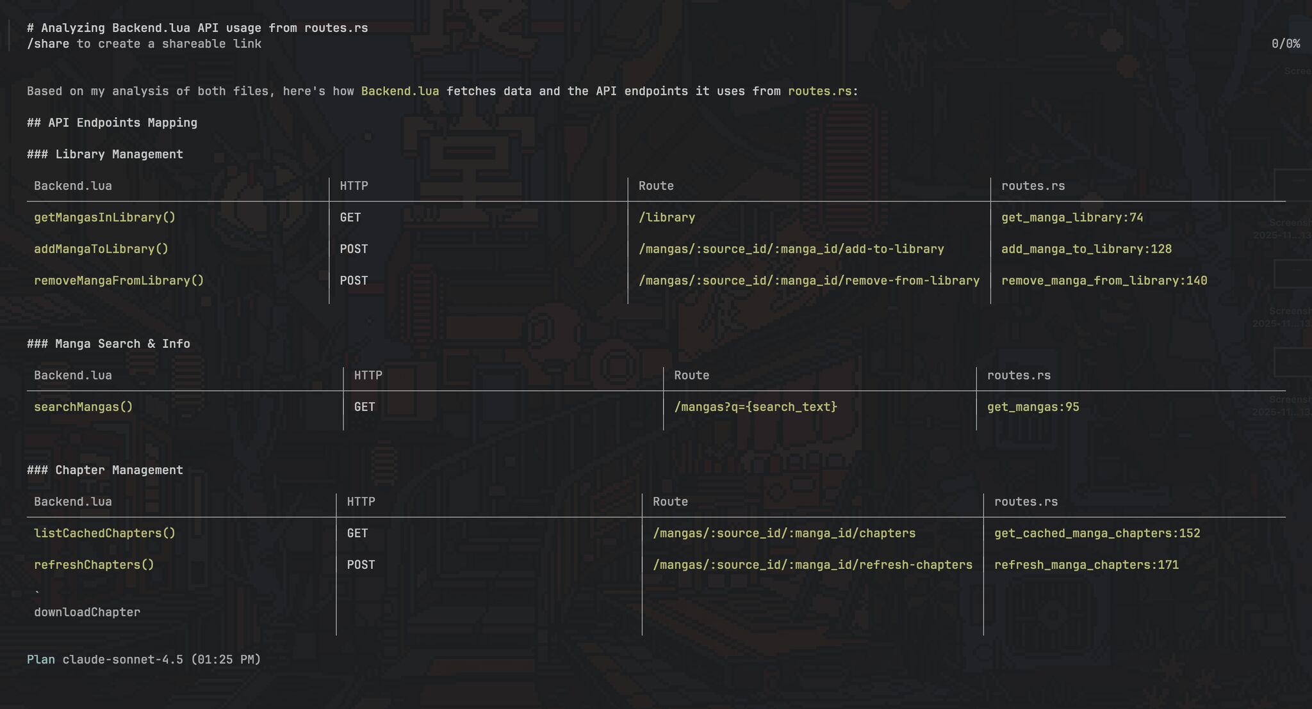The width and height of the screenshot is (1312, 709).
Task: Click the add-to-library route path
Action: [x=791, y=249]
